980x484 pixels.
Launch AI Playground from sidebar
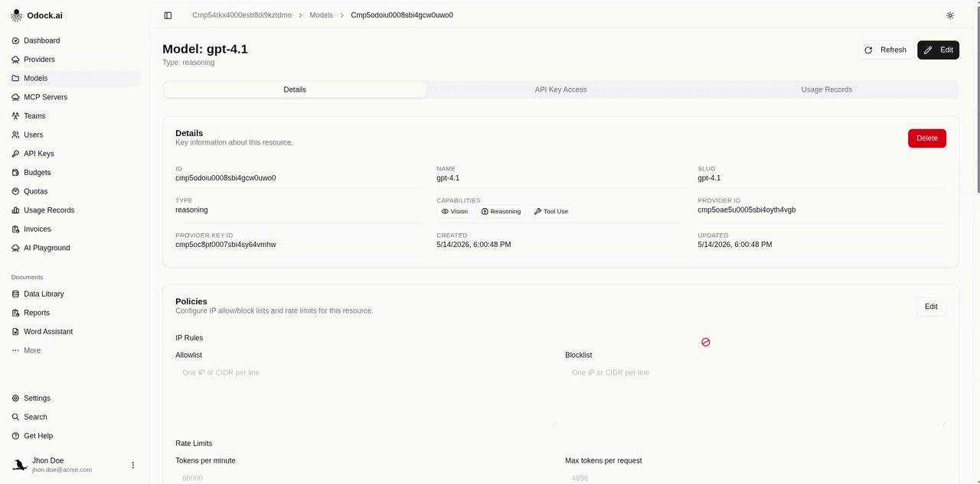point(74,248)
